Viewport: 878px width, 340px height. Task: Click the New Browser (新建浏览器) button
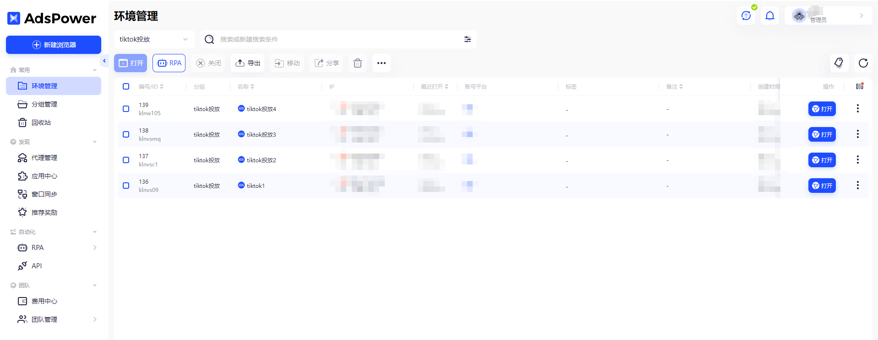(54, 45)
